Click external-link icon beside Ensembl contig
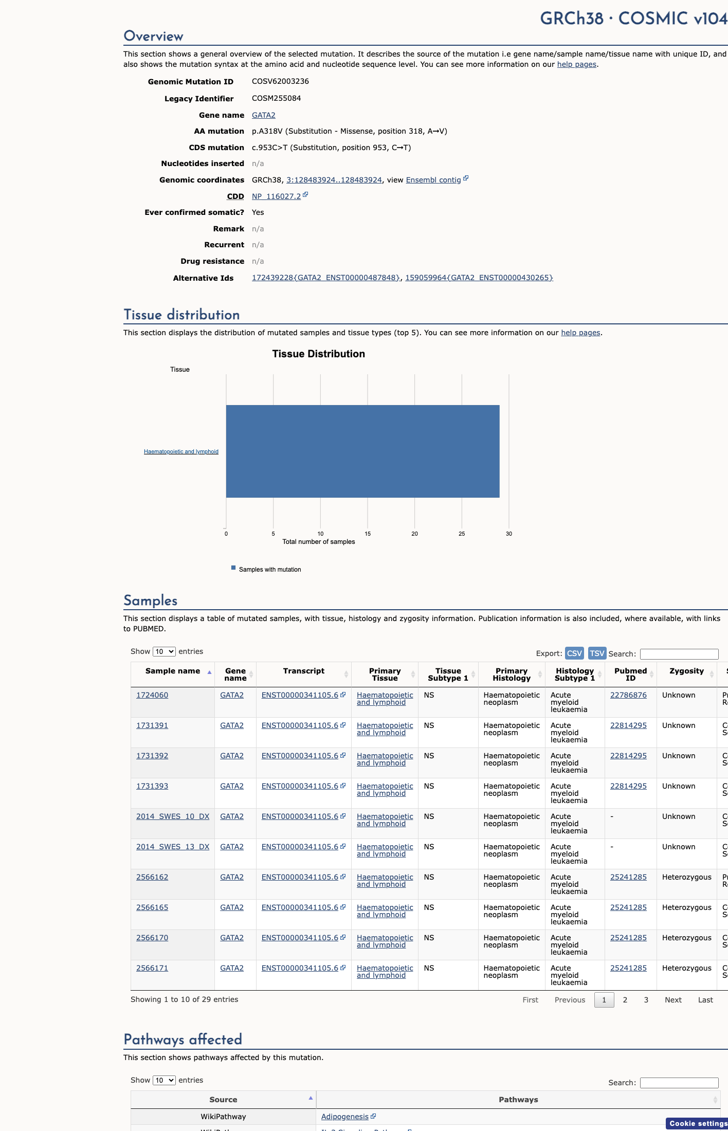728x1131 pixels. pos(466,178)
